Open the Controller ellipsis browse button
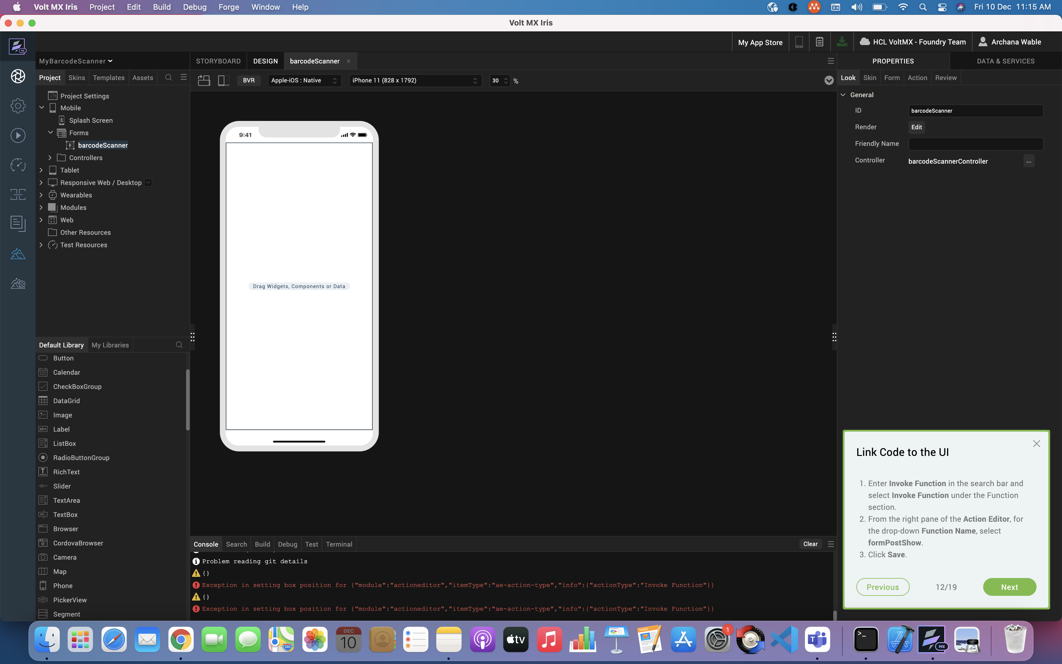 pyautogui.click(x=1029, y=161)
